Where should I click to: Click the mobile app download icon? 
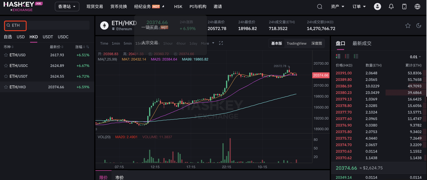[x=404, y=7]
